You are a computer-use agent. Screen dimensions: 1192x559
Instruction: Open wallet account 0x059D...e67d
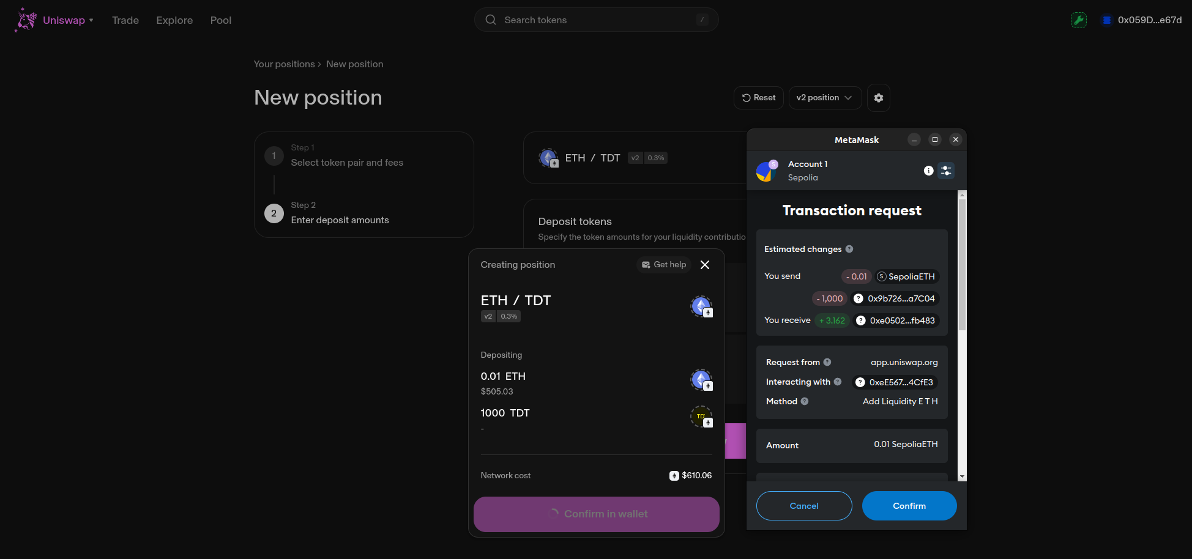pos(1142,20)
